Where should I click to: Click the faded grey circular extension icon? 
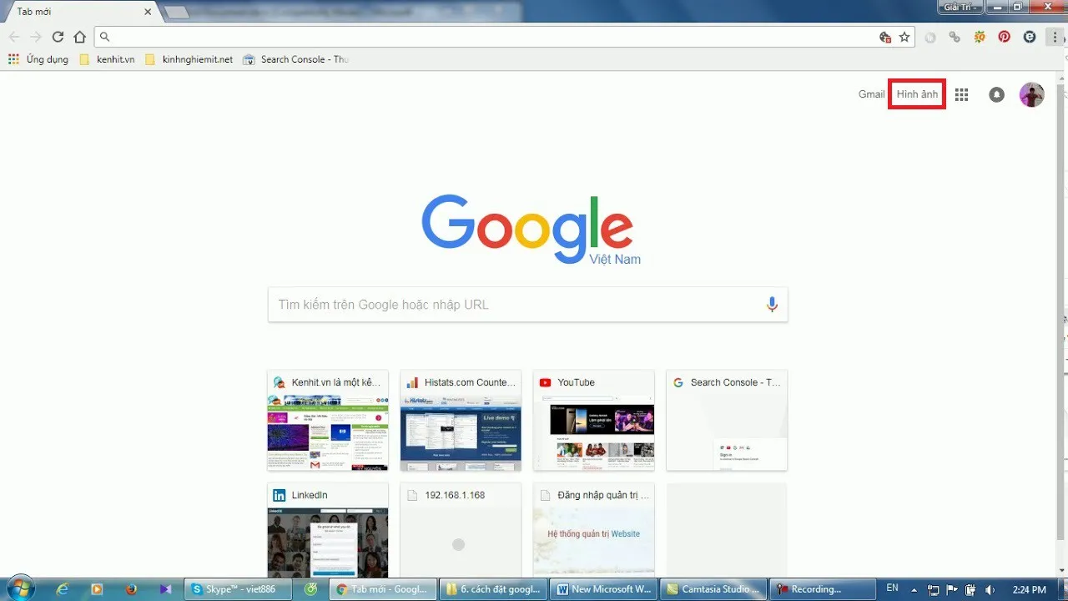929,37
